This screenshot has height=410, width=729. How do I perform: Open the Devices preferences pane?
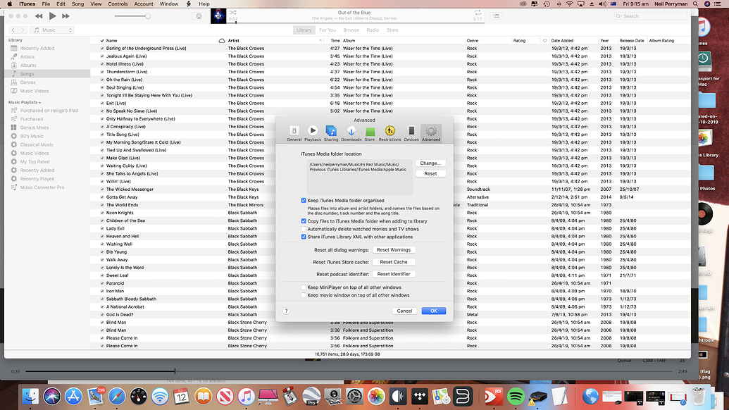(409, 132)
